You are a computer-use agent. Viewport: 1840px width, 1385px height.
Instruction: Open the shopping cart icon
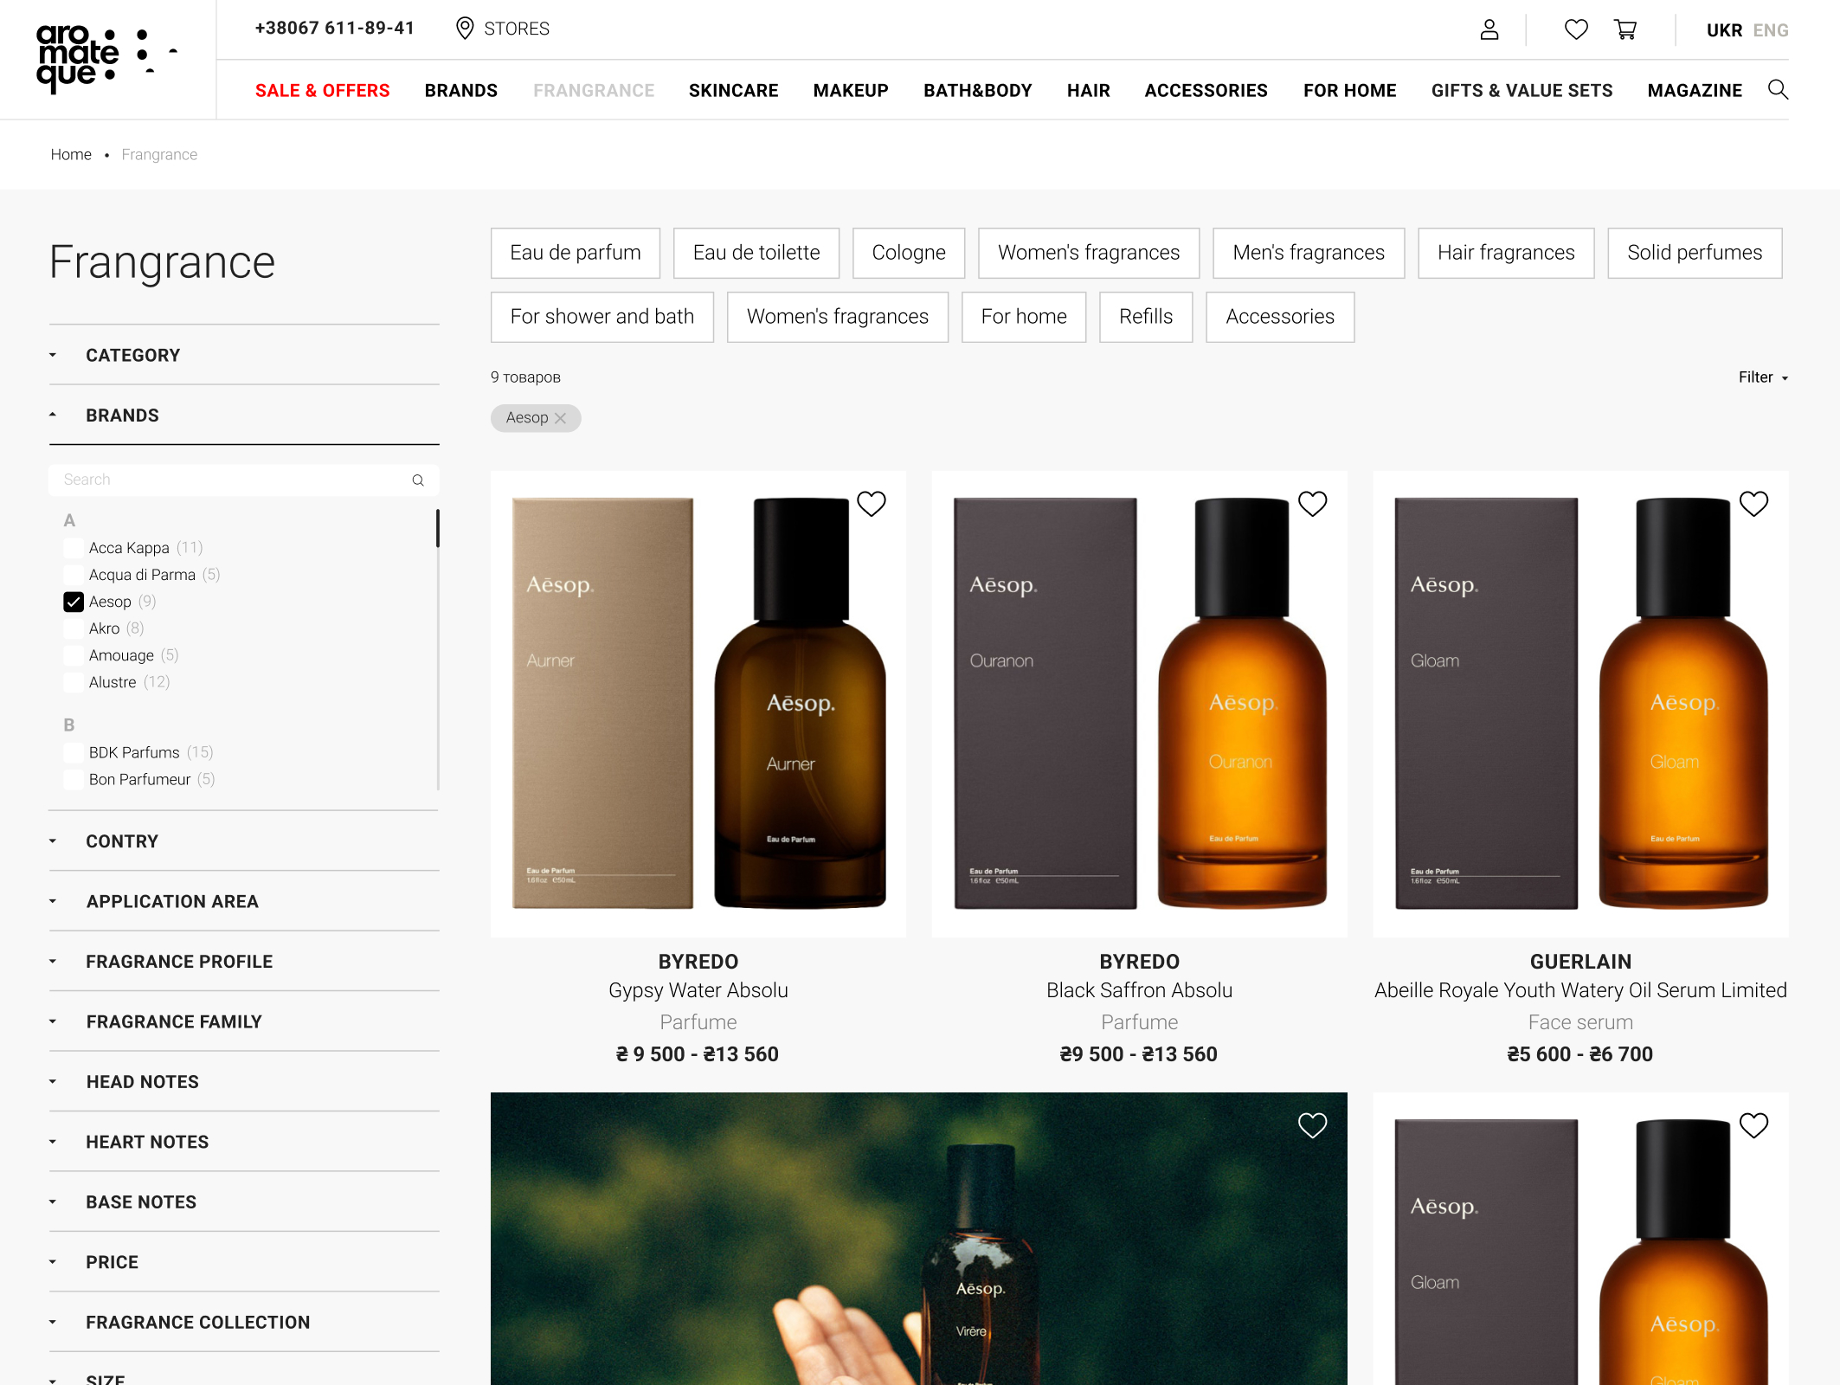click(1624, 29)
